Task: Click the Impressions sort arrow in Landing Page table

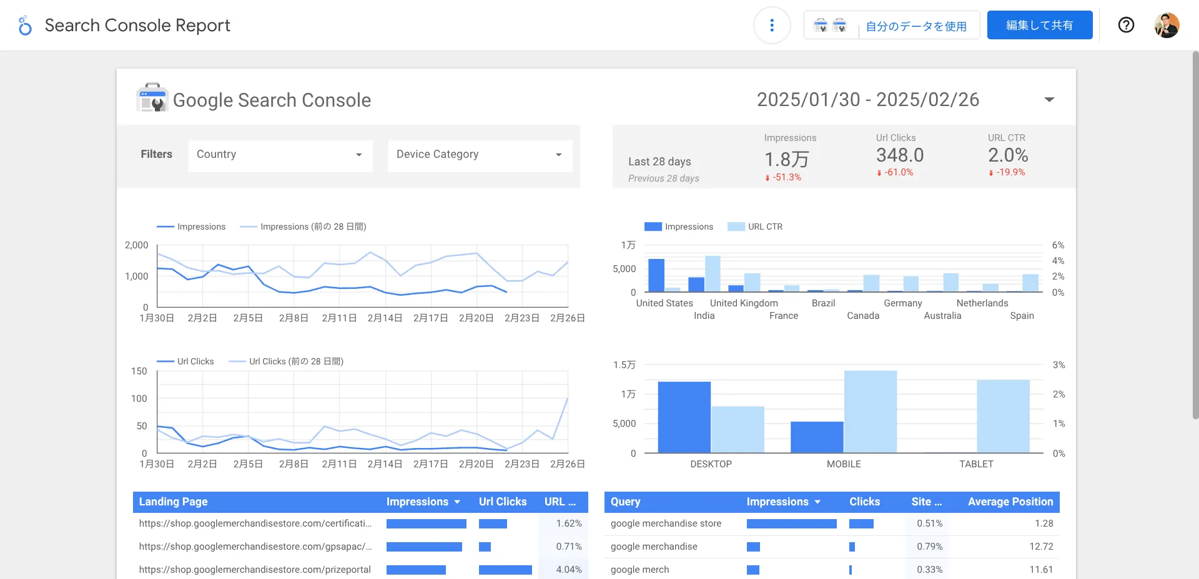Action: (x=457, y=502)
